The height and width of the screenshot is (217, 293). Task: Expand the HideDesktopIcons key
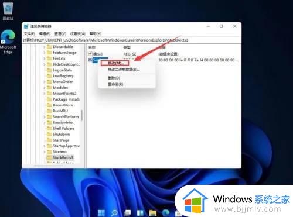tap(45, 64)
